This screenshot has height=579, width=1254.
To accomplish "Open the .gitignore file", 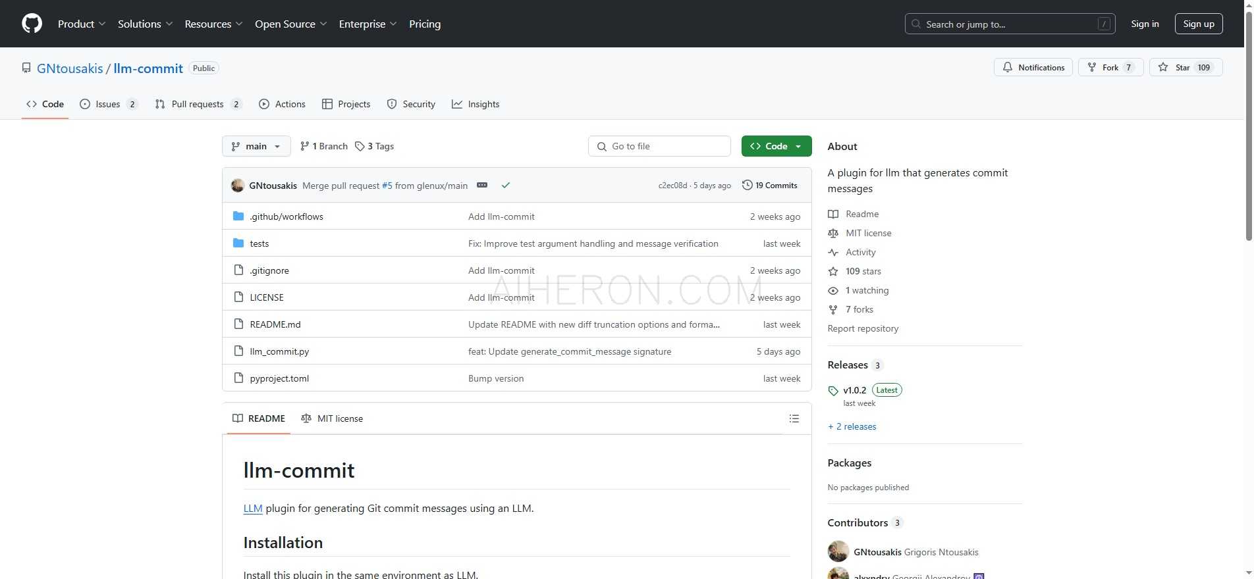I will pyautogui.click(x=269, y=270).
